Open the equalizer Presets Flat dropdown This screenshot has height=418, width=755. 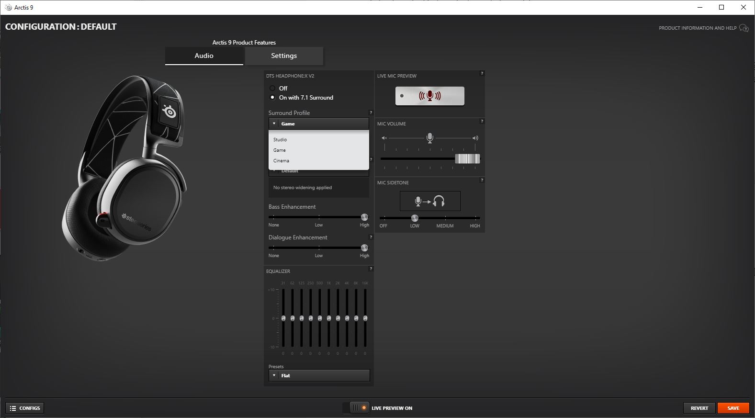click(x=319, y=375)
